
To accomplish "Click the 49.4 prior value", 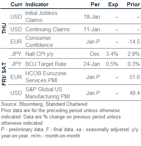I will [x=135, y=93].
